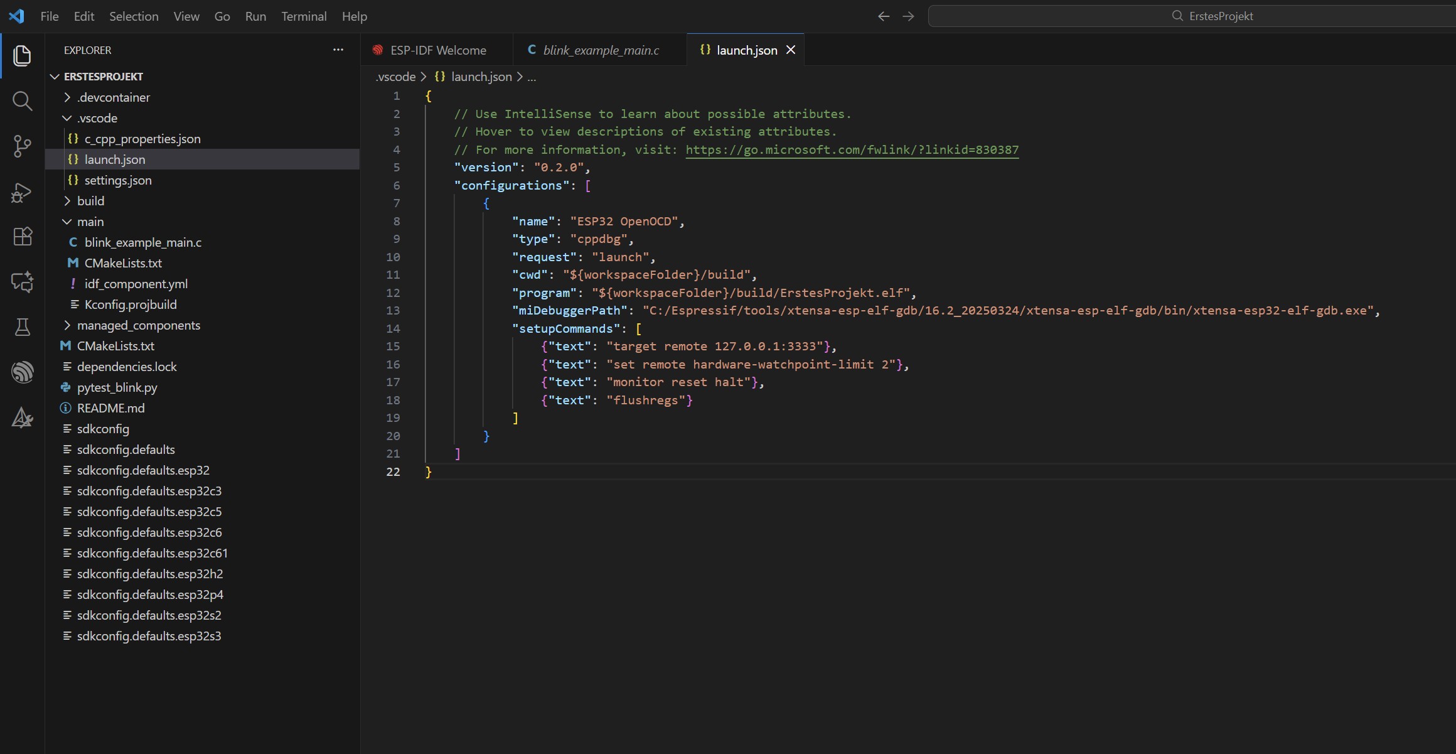This screenshot has height=754, width=1456.
Task: Expand the managed_components folder
Action: 138,325
